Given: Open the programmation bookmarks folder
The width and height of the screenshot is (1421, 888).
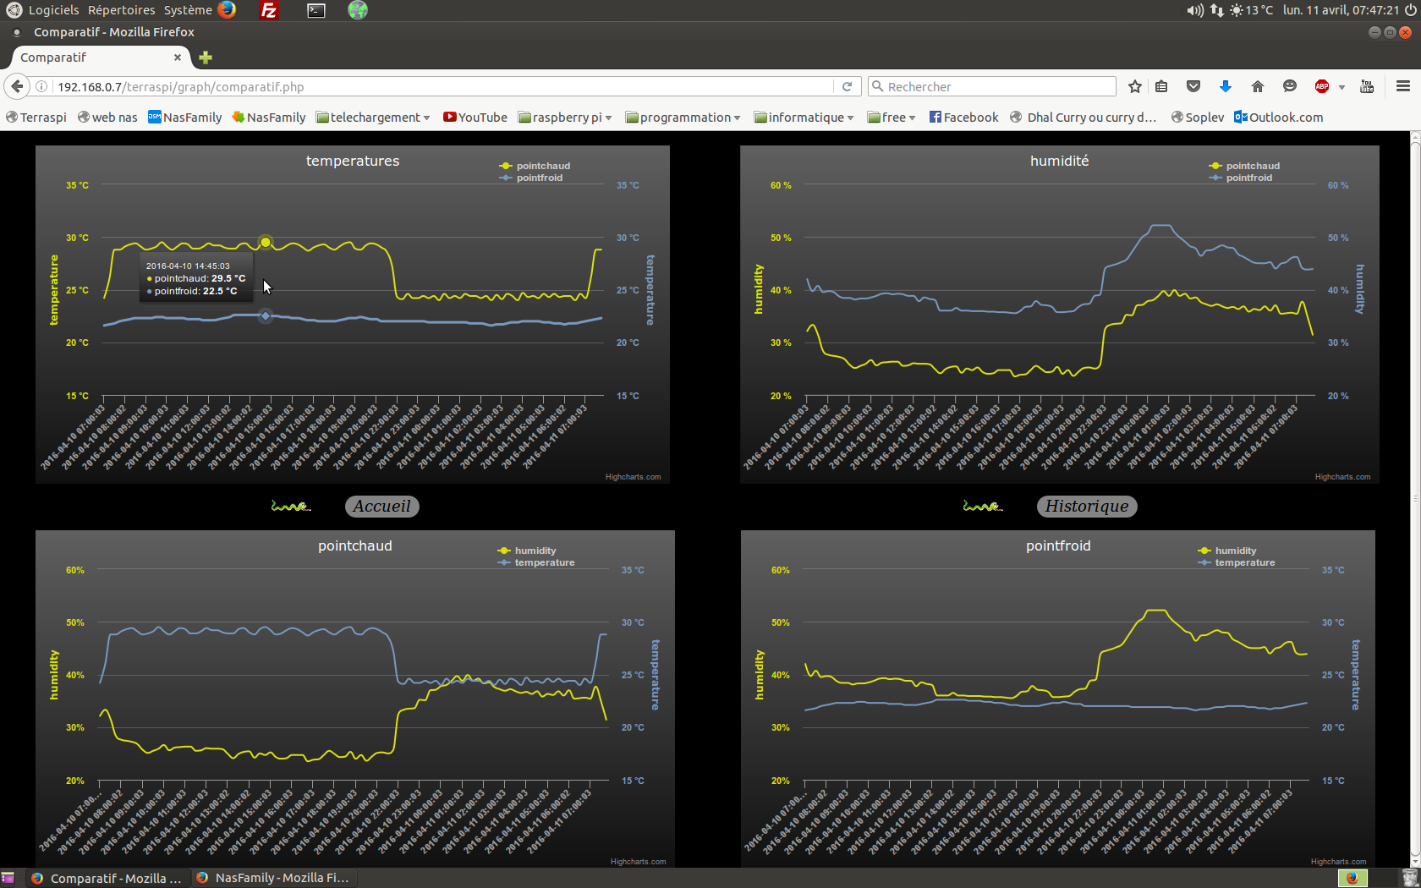Looking at the screenshot, I should pyautogui.click(x=683, y=118).
